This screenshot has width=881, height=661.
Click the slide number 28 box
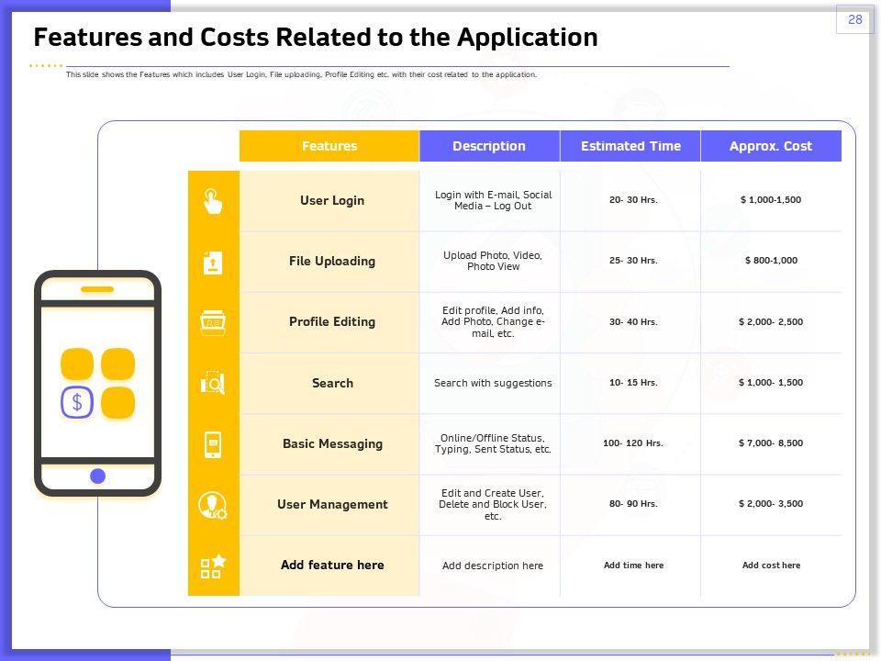coord(854,19)
